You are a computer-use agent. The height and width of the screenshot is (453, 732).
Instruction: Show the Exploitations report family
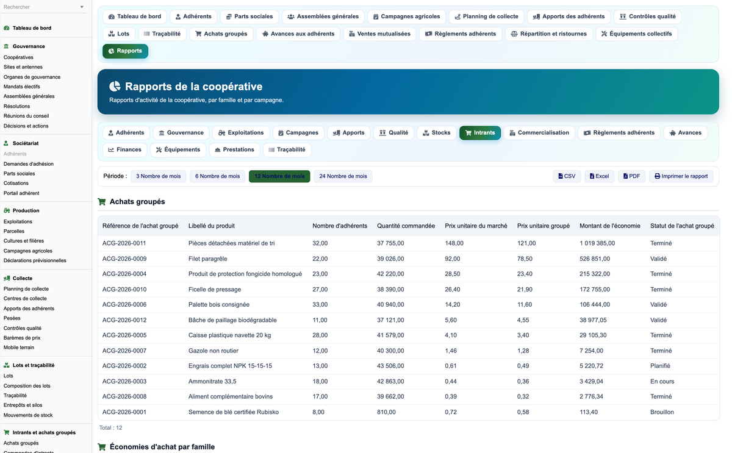(x=241, y=132)
